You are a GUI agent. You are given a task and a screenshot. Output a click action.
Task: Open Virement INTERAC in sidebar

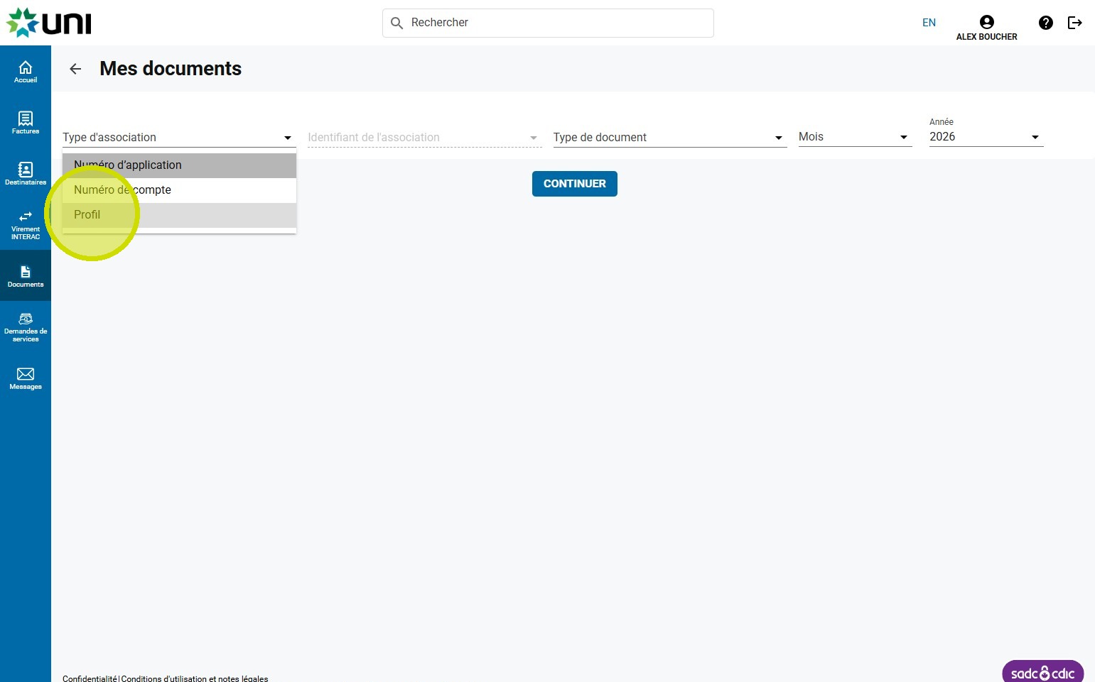(26, 224)
